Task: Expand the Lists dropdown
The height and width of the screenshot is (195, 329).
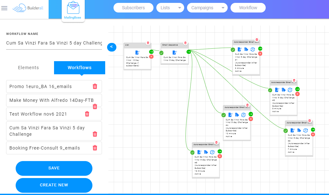Action: [170, 8]
